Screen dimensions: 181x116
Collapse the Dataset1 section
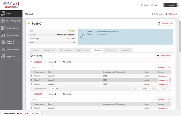pyautogui.click(x=31, y=62)
